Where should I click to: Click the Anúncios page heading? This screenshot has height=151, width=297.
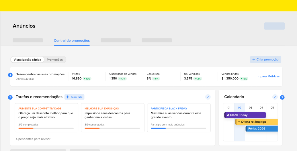coord(24,26)
